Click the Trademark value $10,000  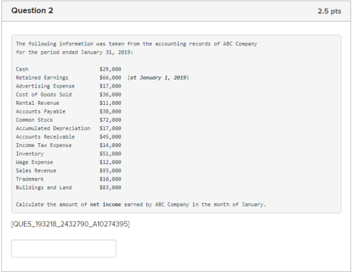(110, 179)
